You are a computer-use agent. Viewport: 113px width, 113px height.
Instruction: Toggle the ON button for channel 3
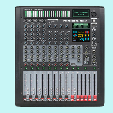click(x=38, y=68)
